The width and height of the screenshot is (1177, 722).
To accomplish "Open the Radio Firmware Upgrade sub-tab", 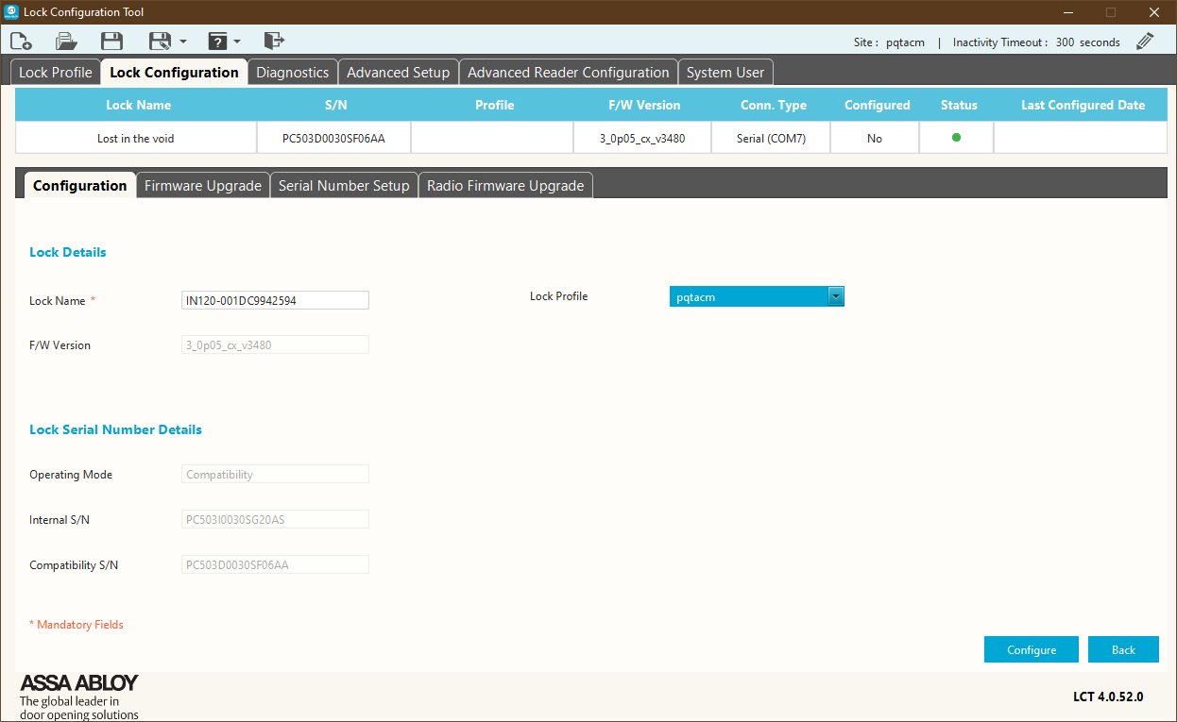I will (505, 186).
